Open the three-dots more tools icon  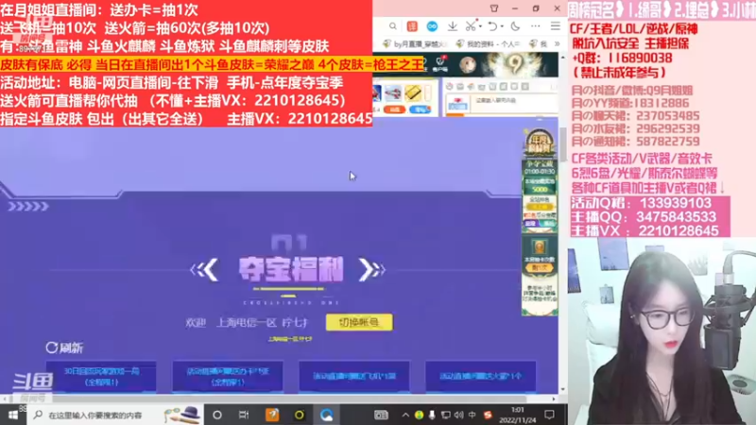coord(535,26)
